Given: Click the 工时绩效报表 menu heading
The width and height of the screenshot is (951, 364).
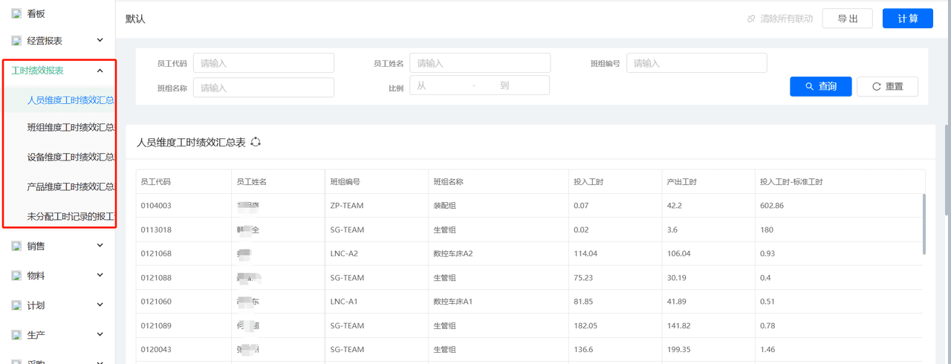Looking at the screenshot, I should click(x=37, y=71).
